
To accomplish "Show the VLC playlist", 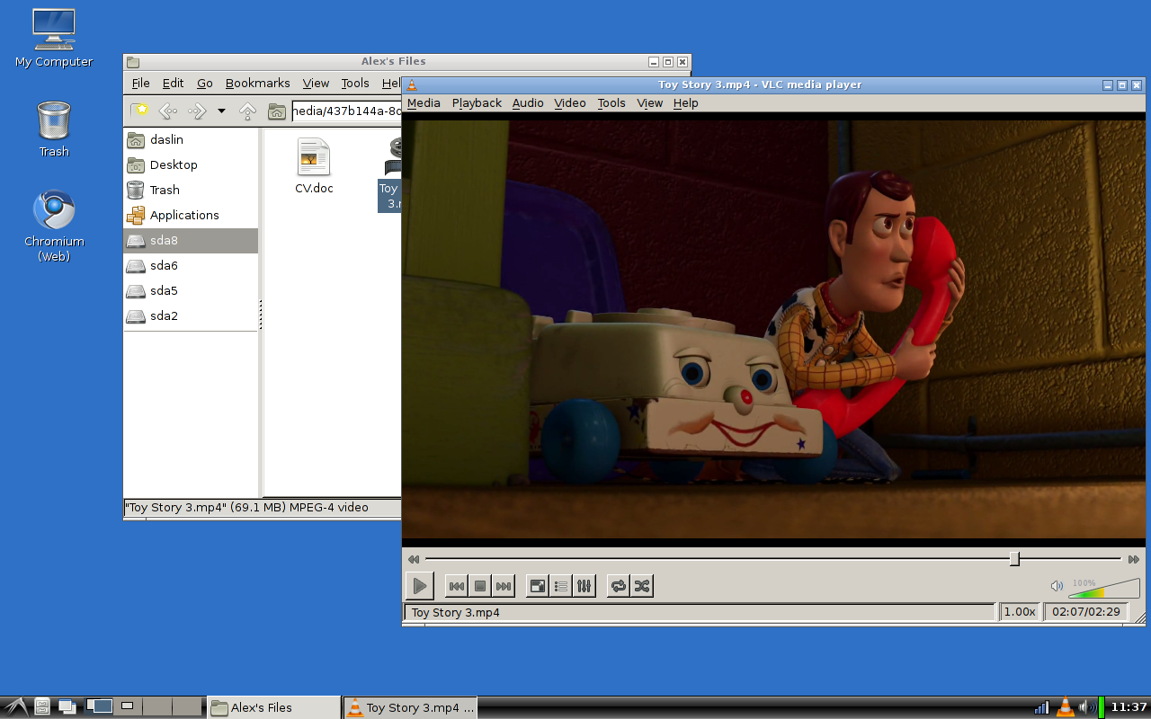I will point(561,586).
